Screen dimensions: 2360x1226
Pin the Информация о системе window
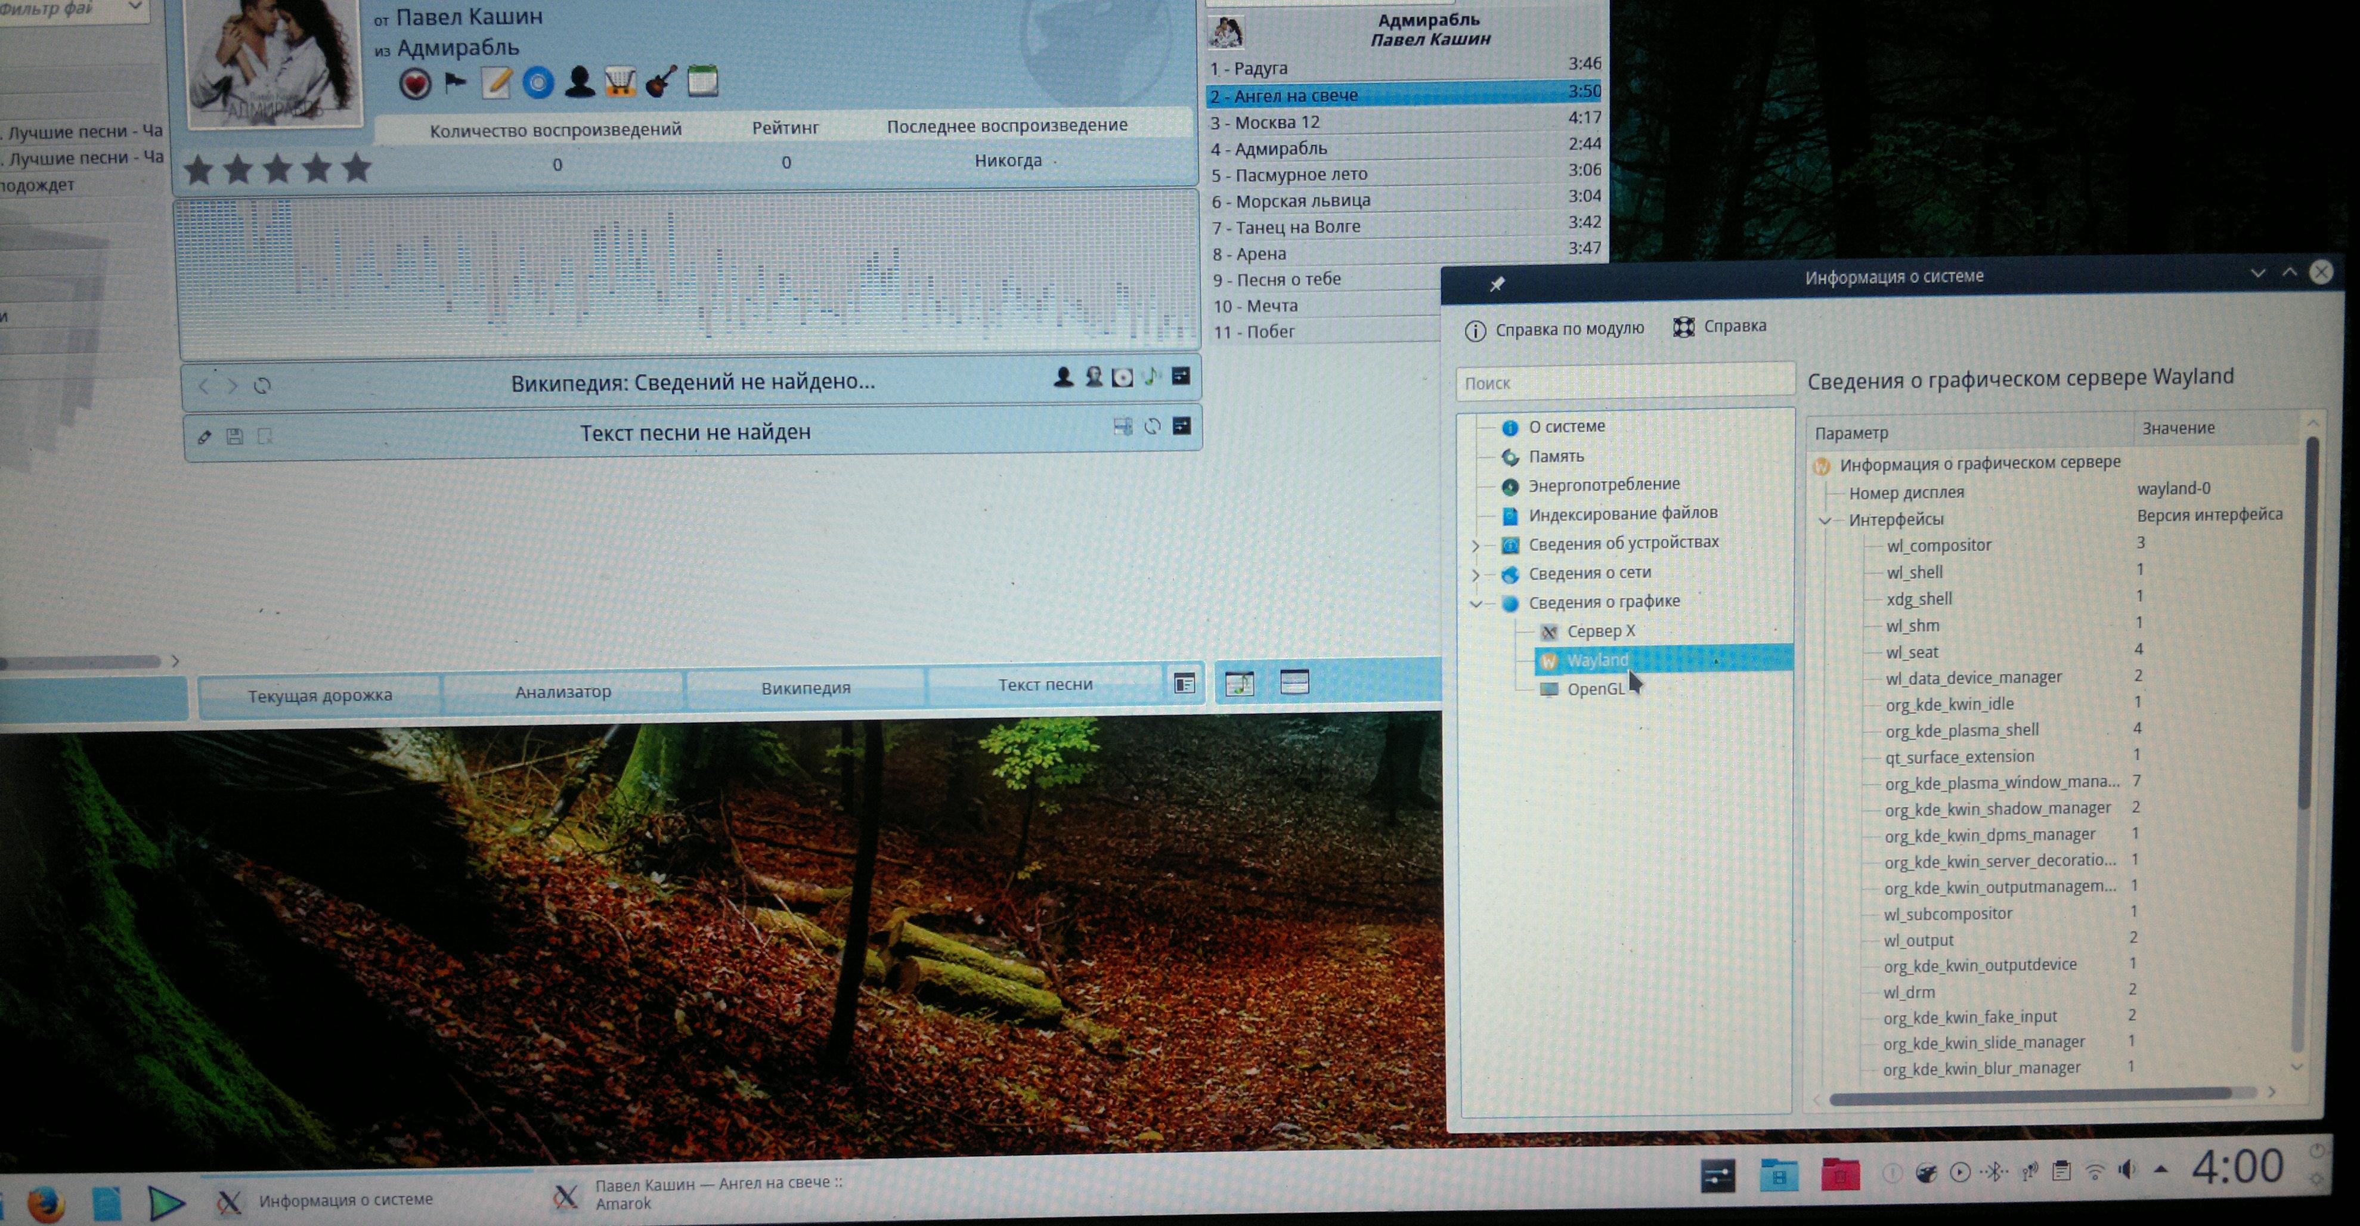click(x=1497, y=284)
